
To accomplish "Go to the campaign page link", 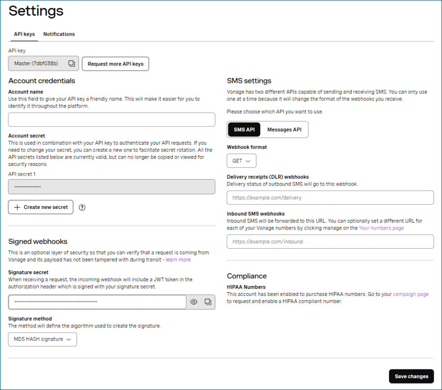I will click(411, 294).
